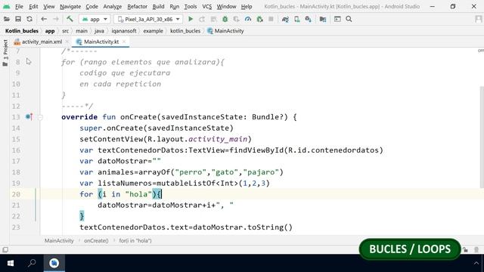This screenshot has height=272, width=484.
Task: Click the user account icon at top right
Action: tap(479, 19)
